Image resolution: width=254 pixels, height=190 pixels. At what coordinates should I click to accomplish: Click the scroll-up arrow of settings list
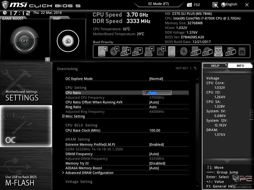[197, 79]
